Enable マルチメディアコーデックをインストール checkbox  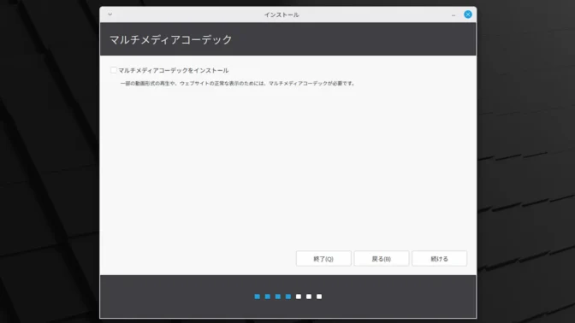point(114,70)
